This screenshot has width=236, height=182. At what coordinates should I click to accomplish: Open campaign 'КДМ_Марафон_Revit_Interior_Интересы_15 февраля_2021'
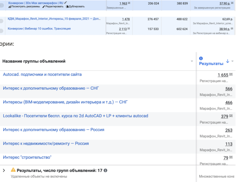(x=54, y=19)
